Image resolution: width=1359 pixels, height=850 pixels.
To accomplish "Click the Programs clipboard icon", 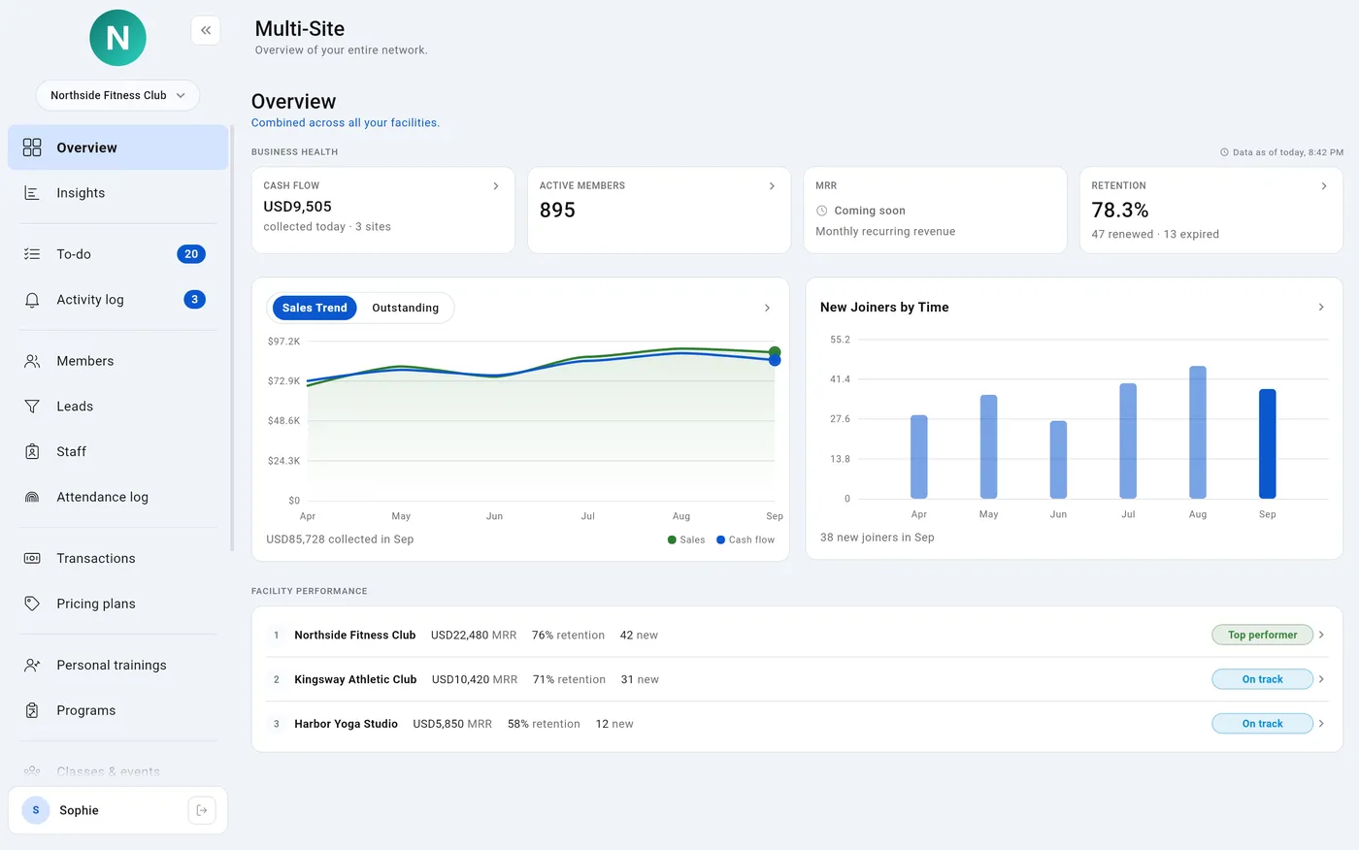I will pyautogui.click(x=32, y=710).
